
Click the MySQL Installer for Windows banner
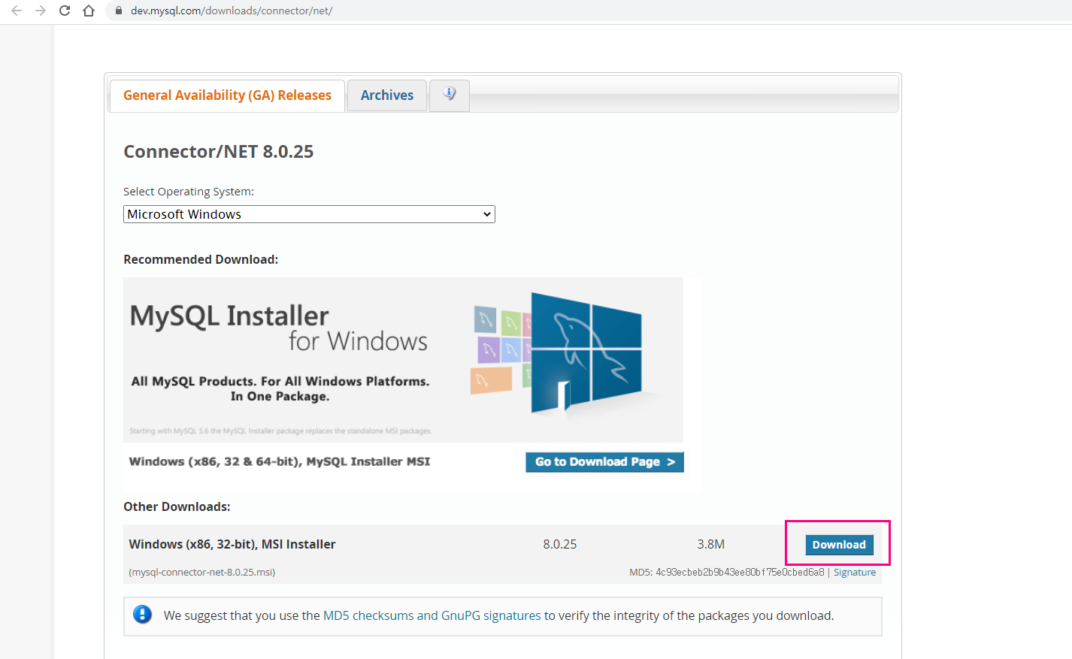click(x=403, y=360)
